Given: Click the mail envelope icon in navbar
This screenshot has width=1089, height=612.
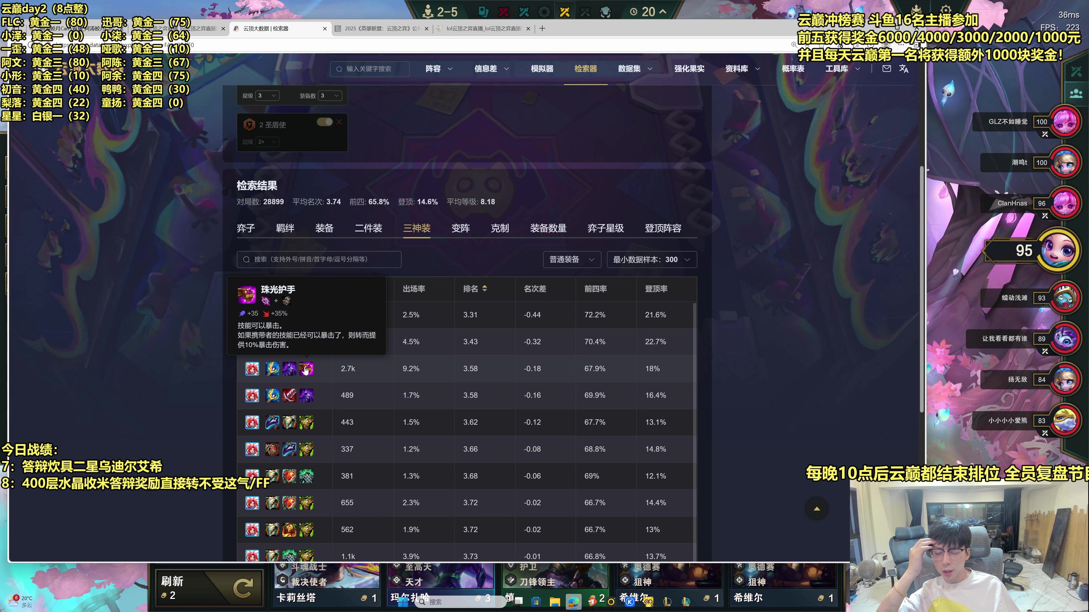Looking at the screenshot, I should pyautogui.click(x=887, y=68).
